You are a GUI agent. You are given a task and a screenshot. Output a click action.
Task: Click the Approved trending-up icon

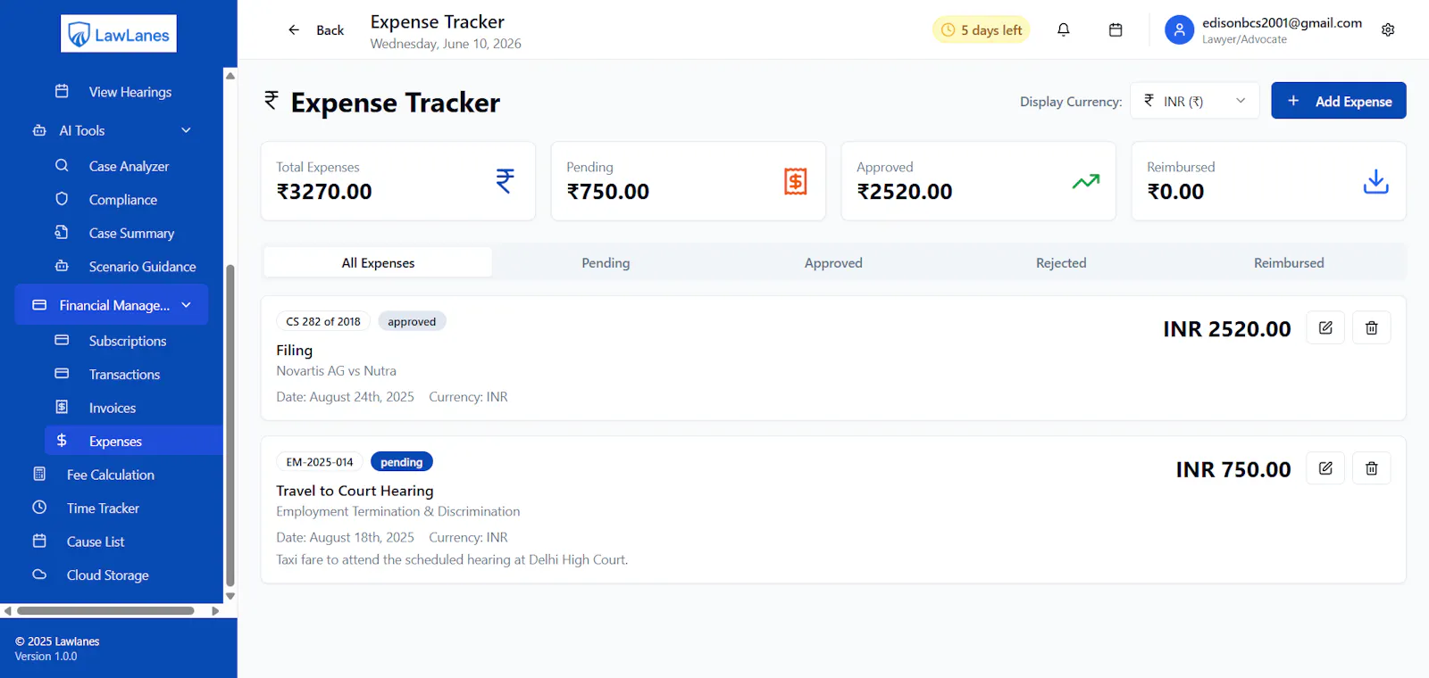tap(1086, 181)
